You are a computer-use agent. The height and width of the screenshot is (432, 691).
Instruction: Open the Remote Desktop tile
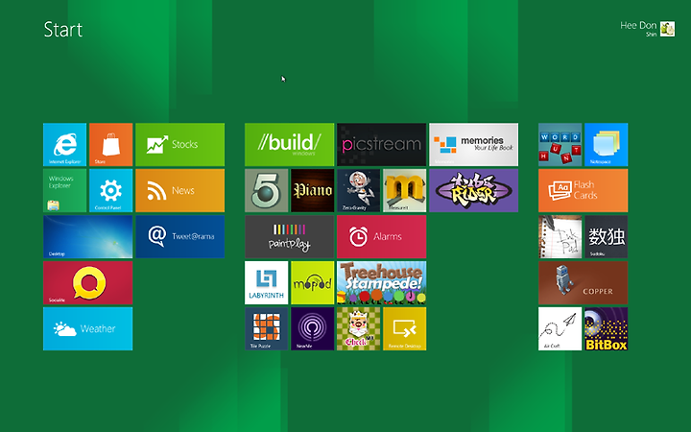[405, 329]
